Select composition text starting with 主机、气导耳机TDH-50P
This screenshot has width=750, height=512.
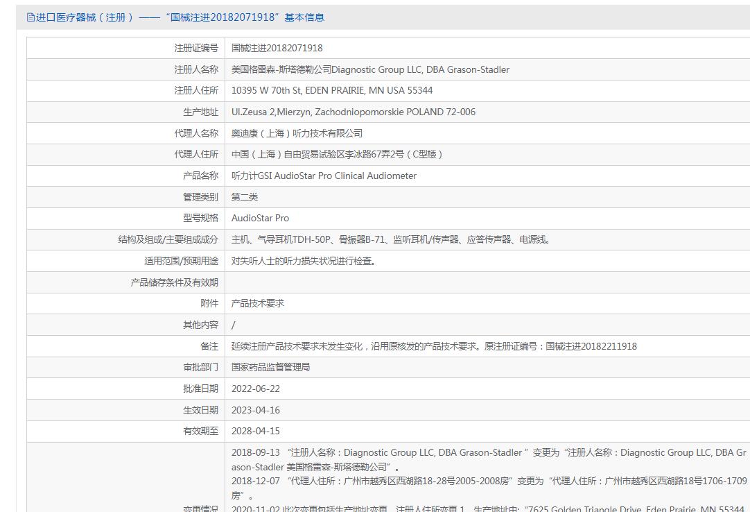391,239
